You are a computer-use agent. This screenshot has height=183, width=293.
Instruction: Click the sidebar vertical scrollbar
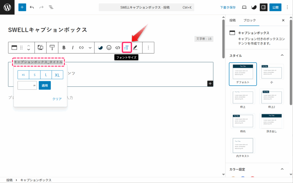coord(291,62)
